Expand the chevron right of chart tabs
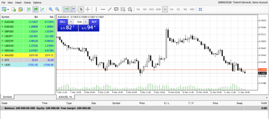Viewport: 269px width, 119px height. (x=267, y=98)
